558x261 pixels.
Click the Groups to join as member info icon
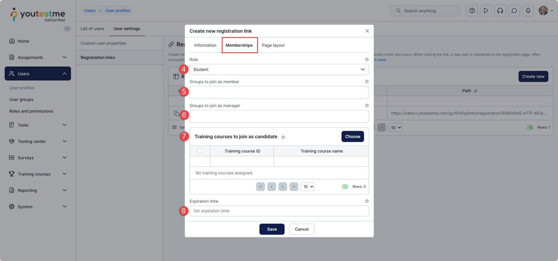click(x=367, y=82)
